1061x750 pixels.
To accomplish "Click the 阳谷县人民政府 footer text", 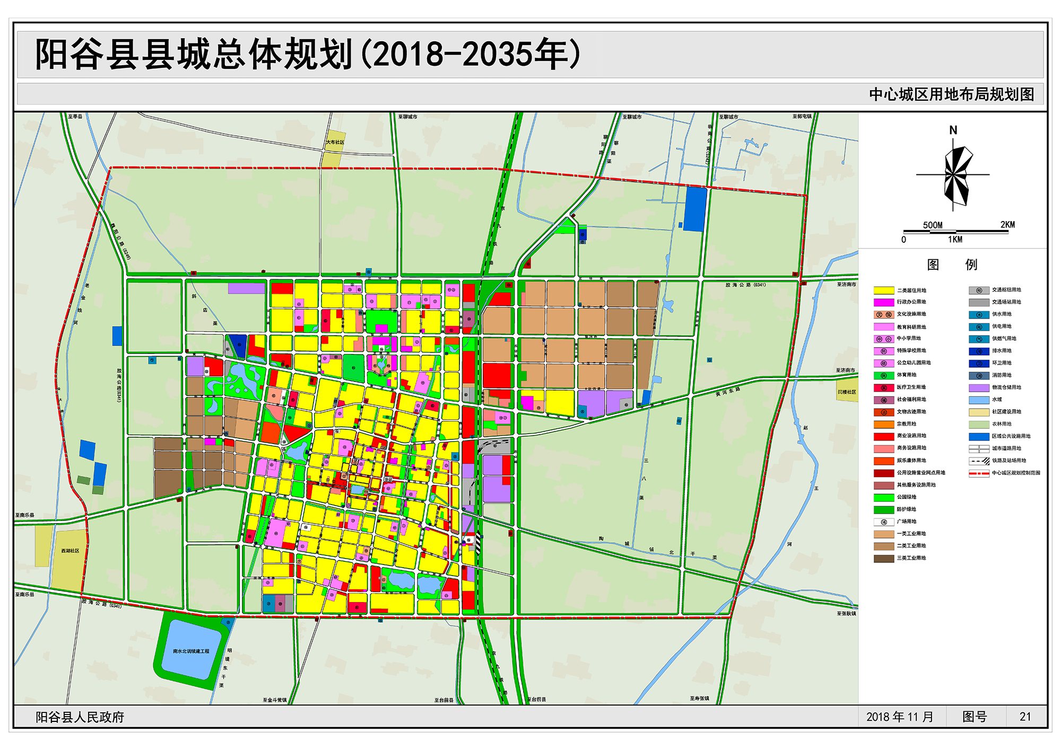I will click(80, 717).
